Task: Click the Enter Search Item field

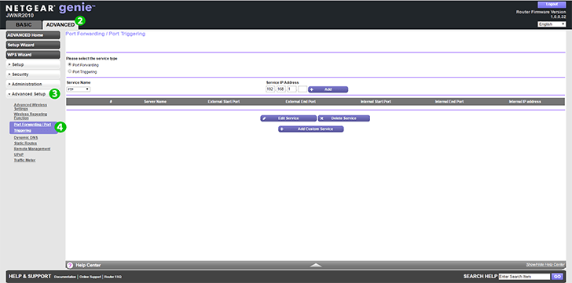Action: pos(524,277)
